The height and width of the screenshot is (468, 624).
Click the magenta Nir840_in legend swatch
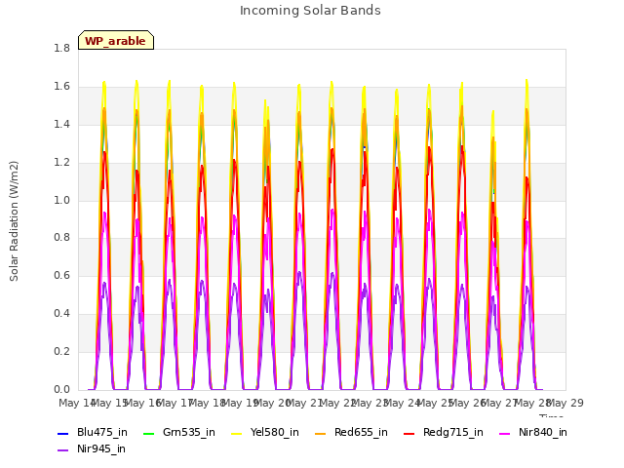click(x=504, y=433)
